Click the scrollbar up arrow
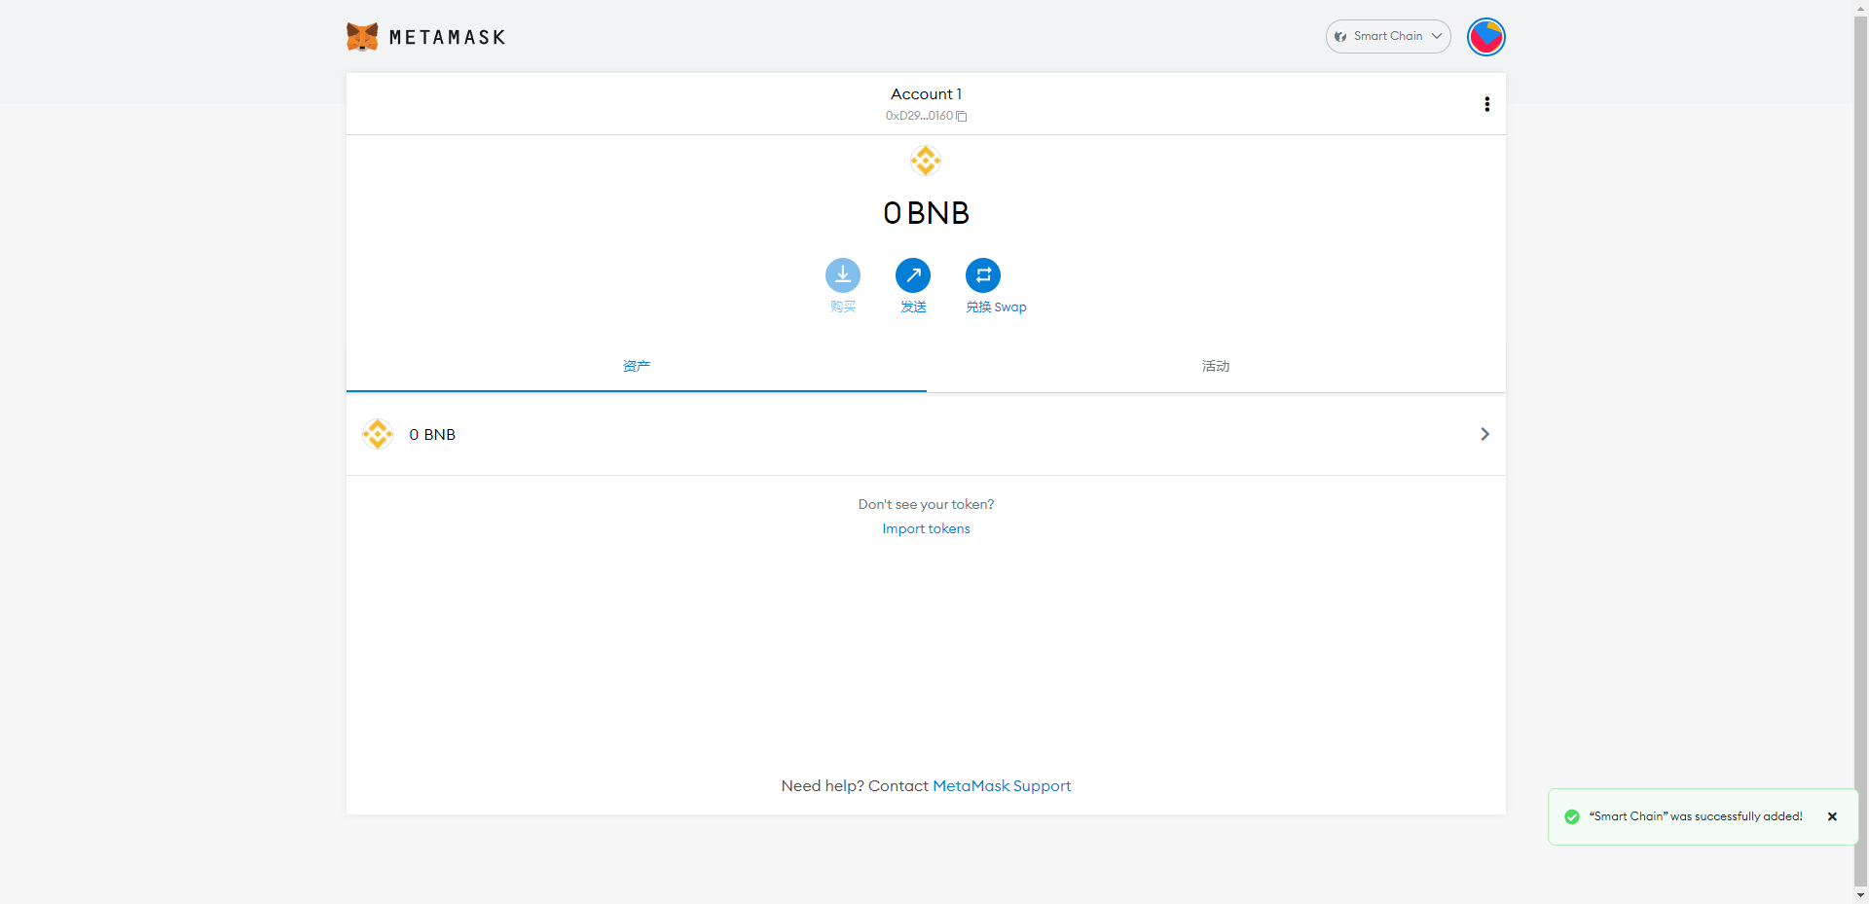The height and width of the screenshot is (904, 1869). pyautogui.click(x=1861, y=7)
